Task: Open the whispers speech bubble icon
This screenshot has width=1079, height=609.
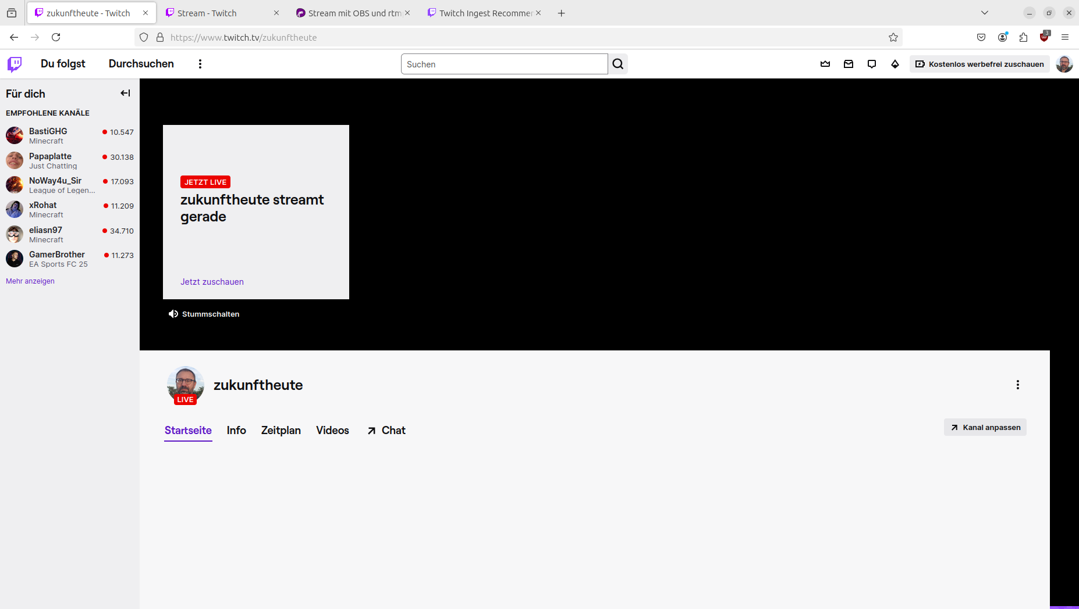Action: point(872,64)
